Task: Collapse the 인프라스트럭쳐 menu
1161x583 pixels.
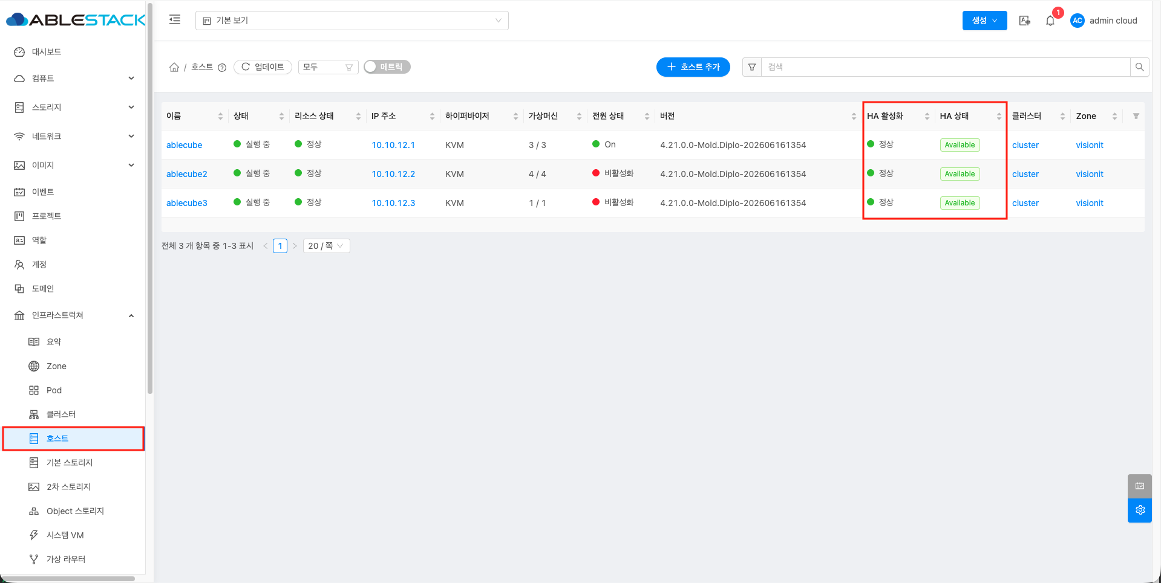Action: (x=73, y=315)
